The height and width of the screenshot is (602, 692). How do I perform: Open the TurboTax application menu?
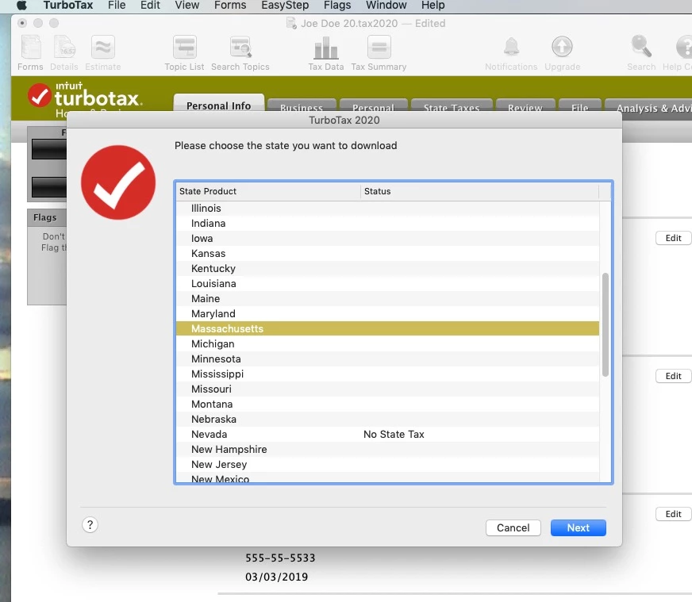pos(68,6)
